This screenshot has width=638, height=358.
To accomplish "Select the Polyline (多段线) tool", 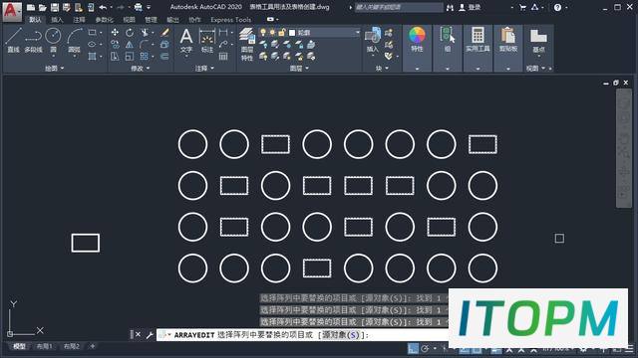I will (33, 40).
